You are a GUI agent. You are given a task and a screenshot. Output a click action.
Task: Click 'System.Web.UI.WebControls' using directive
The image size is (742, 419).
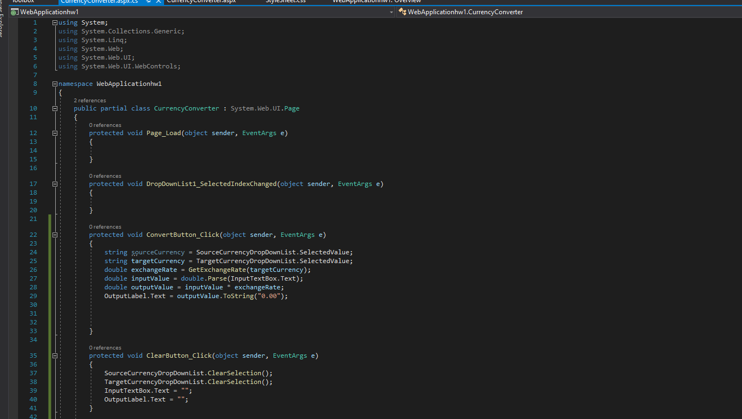(x=129, y=66)
